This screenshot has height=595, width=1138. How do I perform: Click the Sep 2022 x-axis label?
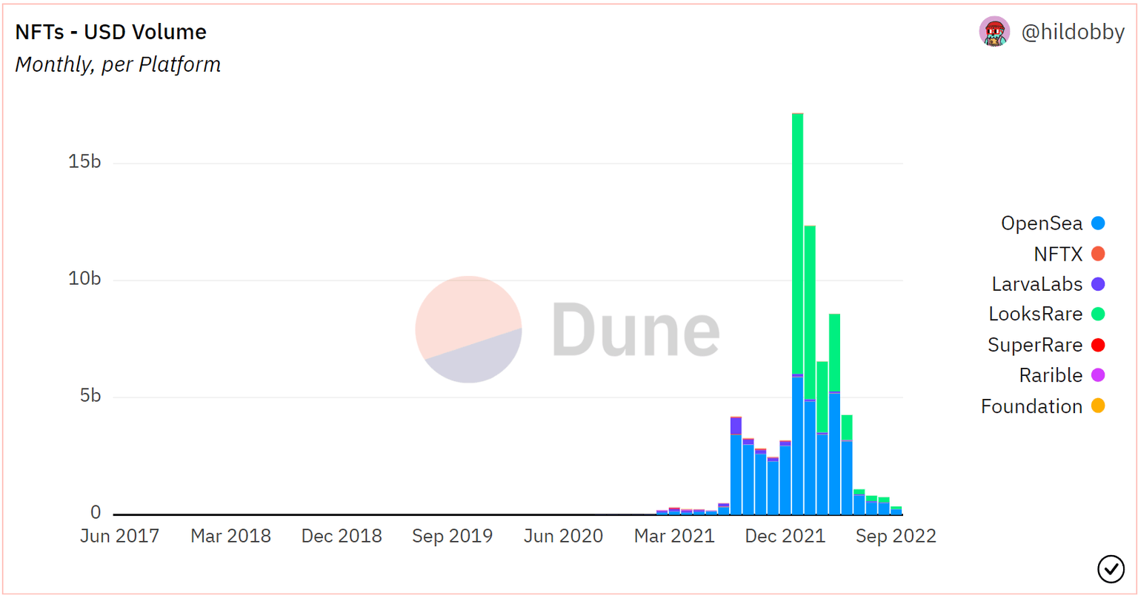pyautogui.click(x=896, y=537)
